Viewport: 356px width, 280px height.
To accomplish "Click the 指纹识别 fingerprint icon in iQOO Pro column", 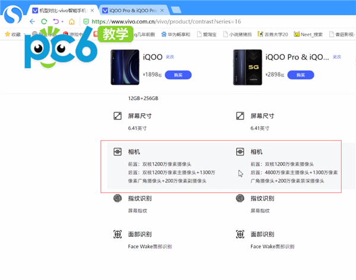I will point(240,198).
